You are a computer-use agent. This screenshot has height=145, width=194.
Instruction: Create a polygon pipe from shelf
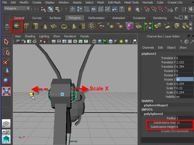coord(83,26)
